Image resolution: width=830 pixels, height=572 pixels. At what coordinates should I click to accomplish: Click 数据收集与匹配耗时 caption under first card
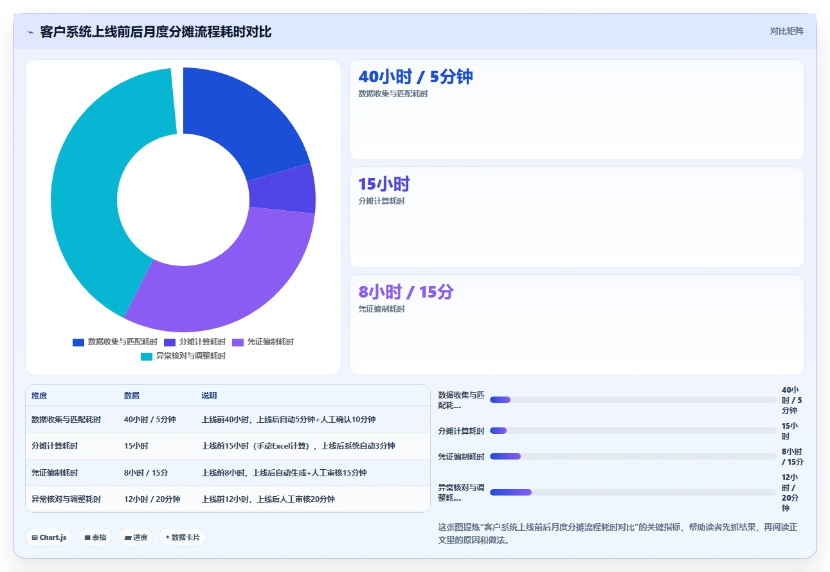[x=393, y=94]
